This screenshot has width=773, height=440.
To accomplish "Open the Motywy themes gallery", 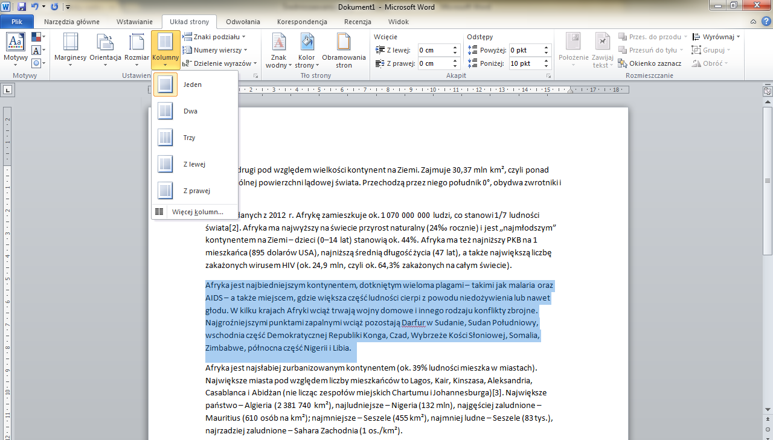I will point(16,50).
